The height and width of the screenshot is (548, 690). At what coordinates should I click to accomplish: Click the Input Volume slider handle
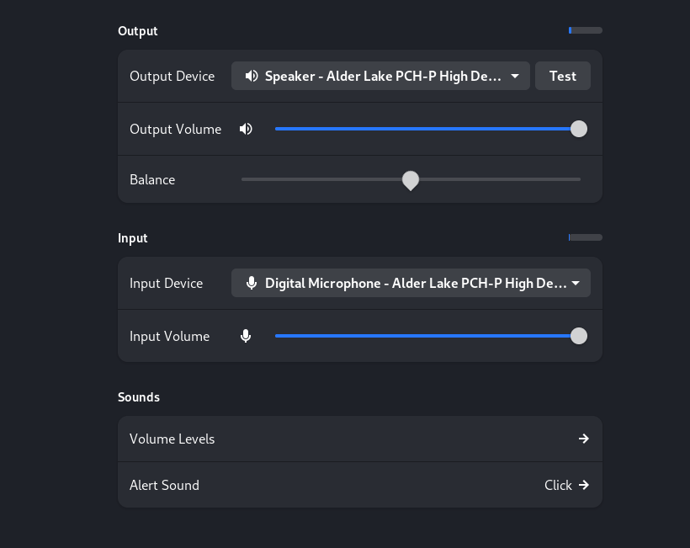[x=579, y=336]
